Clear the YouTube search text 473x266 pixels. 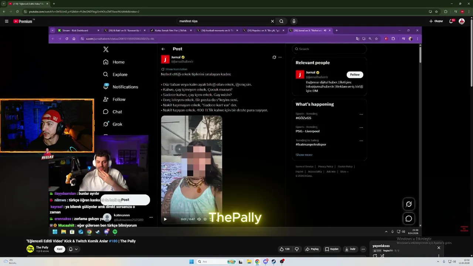pos(272,21)
